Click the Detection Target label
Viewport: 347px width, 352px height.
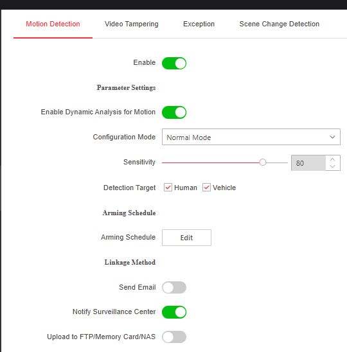129,188
